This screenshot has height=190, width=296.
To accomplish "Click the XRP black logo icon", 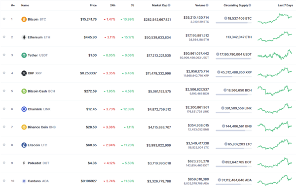I will [x=24, y=73].
